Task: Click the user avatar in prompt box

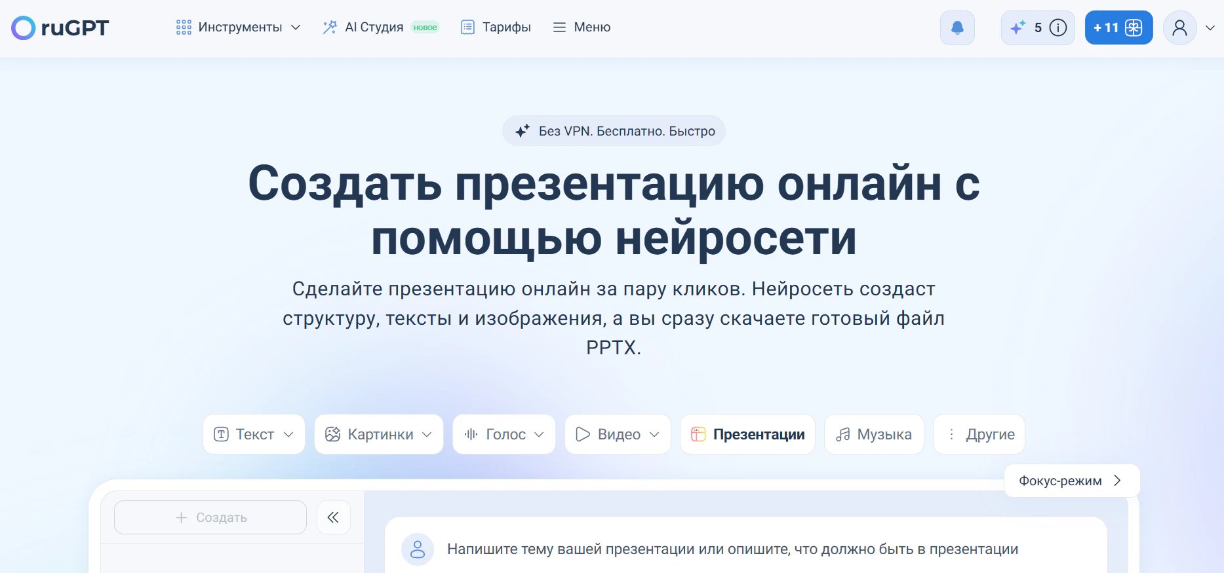Action: 418,549
